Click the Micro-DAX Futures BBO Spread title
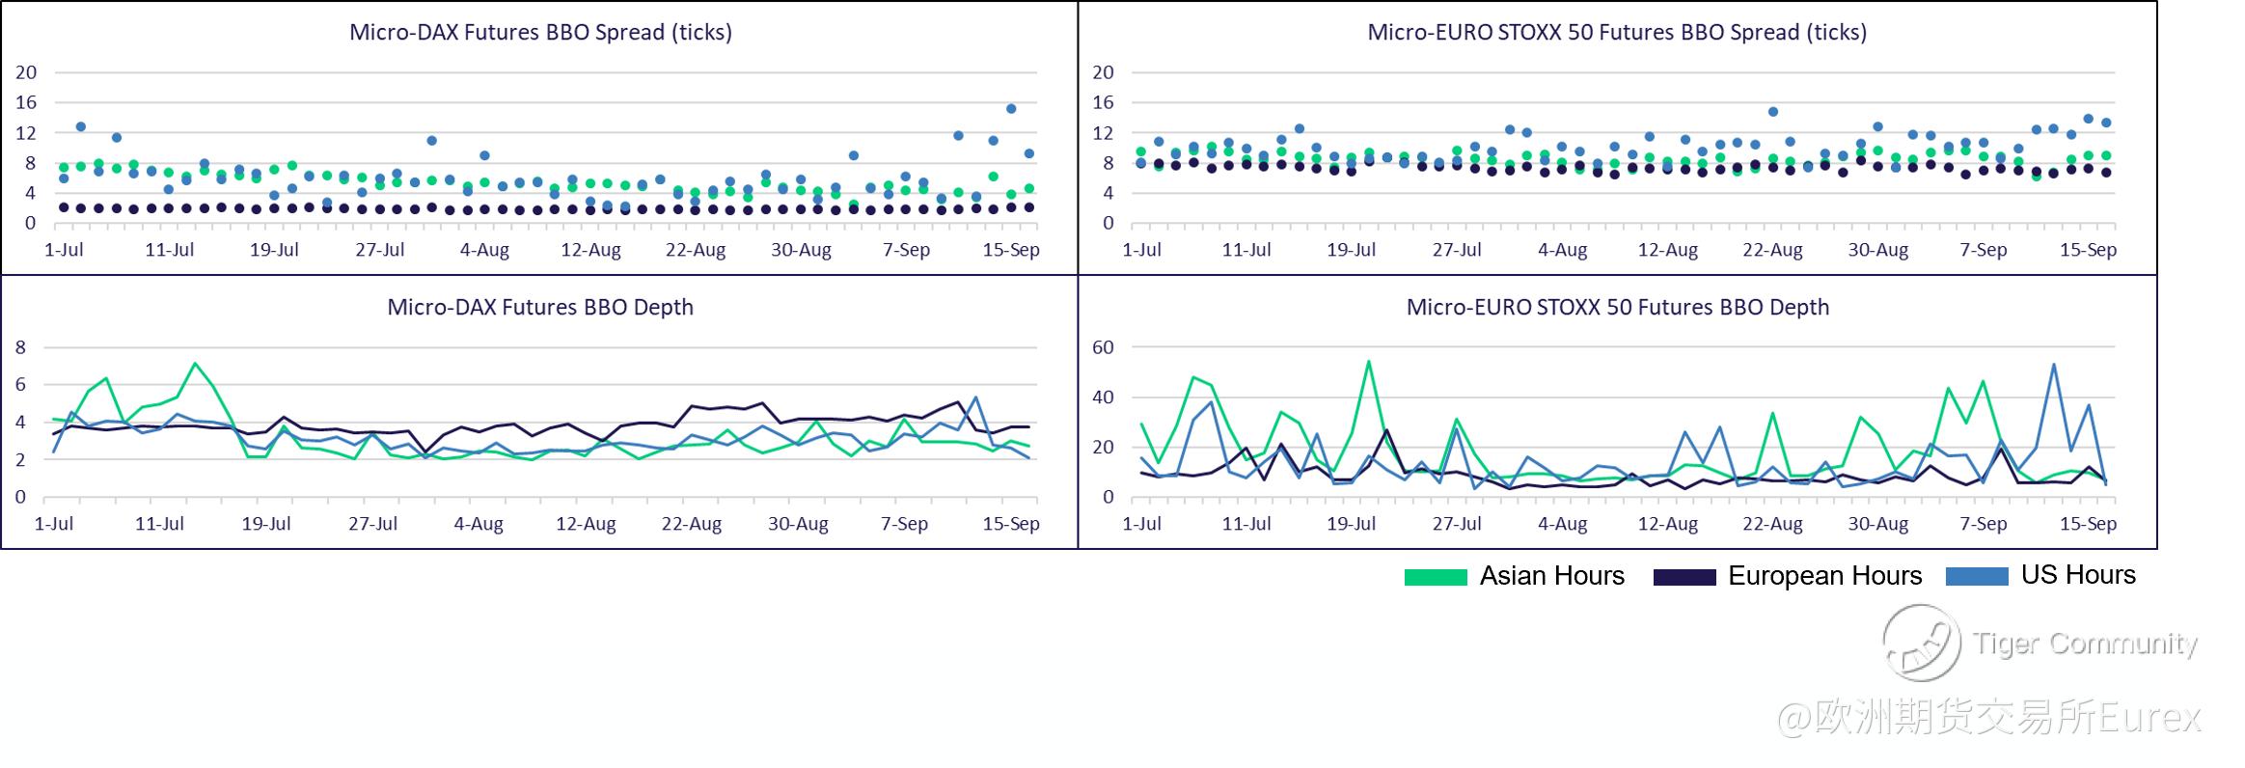The width and height of the screenshot is (2245, 768). (540, 32)
